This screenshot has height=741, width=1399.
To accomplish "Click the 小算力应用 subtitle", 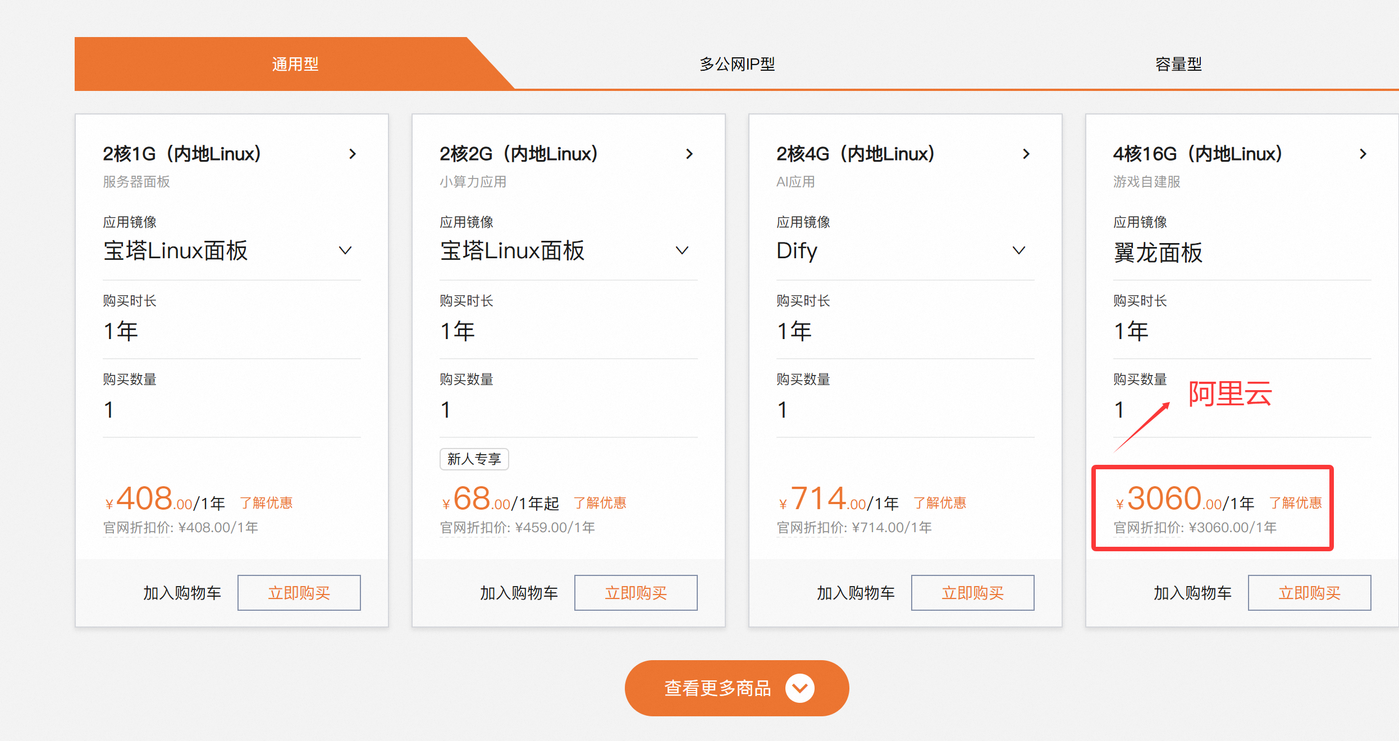I will coord(473,182).
